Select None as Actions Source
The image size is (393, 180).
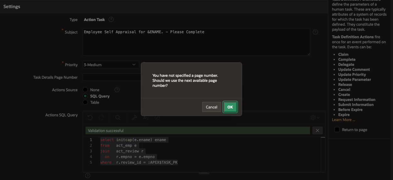[85, 90]
